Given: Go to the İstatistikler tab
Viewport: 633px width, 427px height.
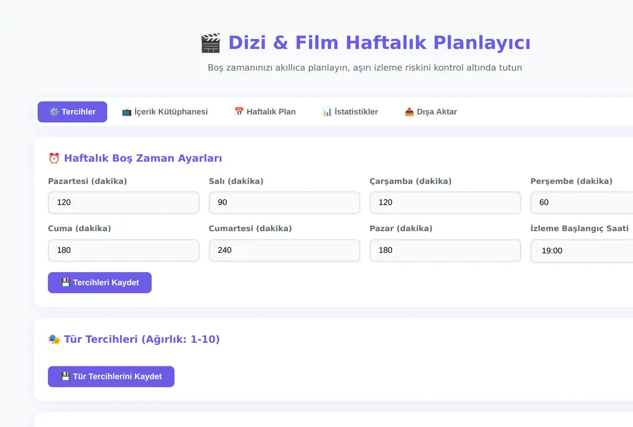Looking at the screenshot, I should pyautogui.click(x=350, y=112).
